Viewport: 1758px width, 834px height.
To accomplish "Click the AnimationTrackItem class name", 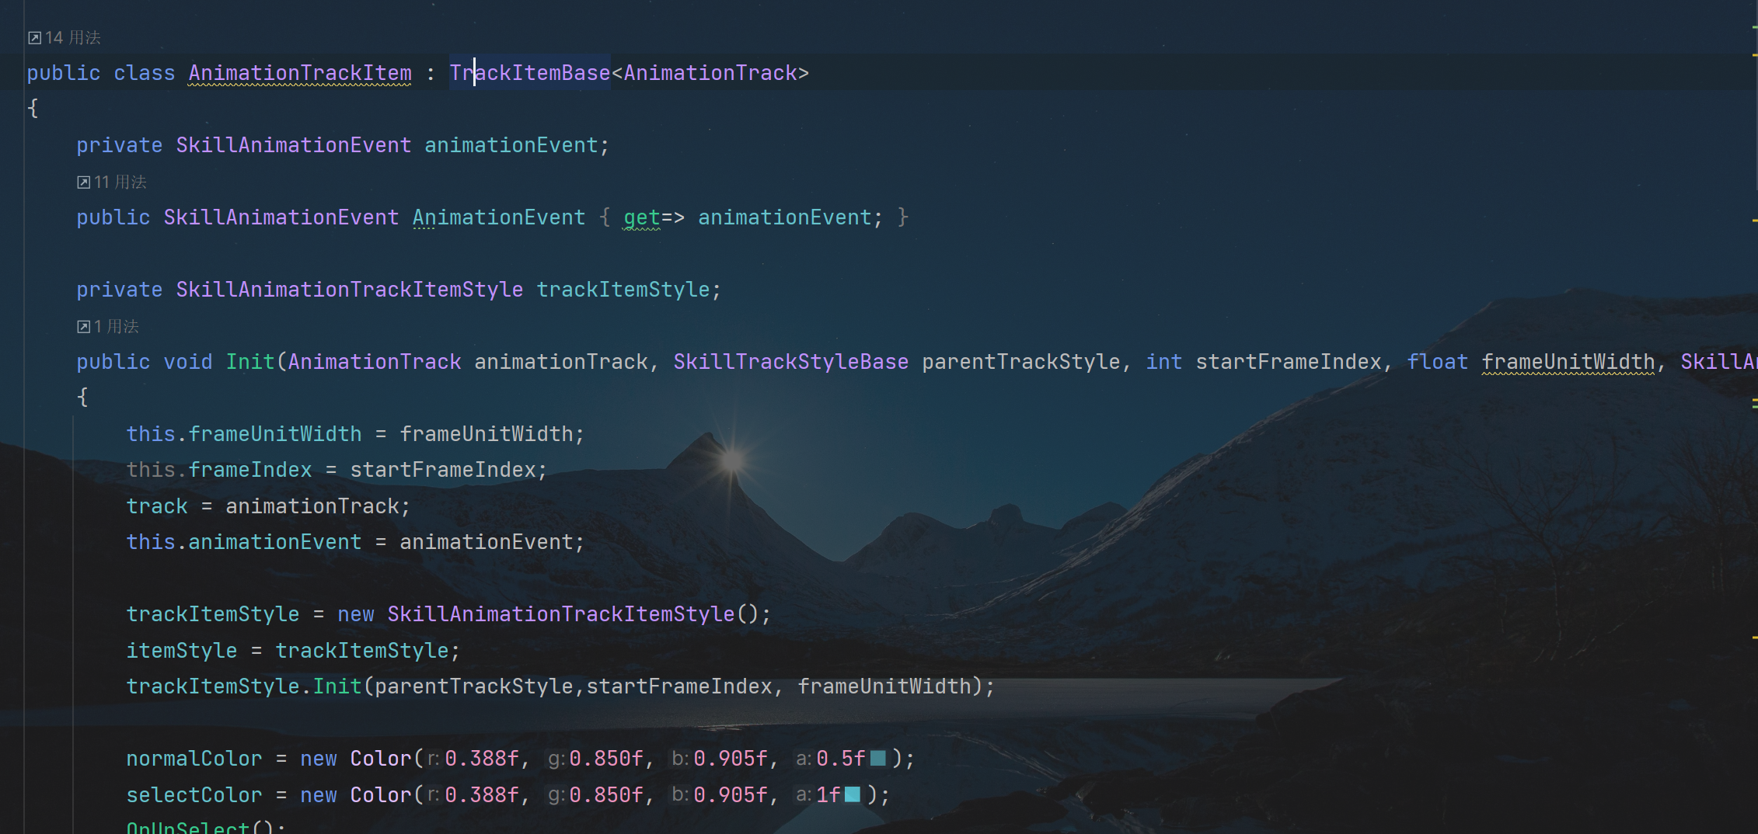I will tap(300, 73).
